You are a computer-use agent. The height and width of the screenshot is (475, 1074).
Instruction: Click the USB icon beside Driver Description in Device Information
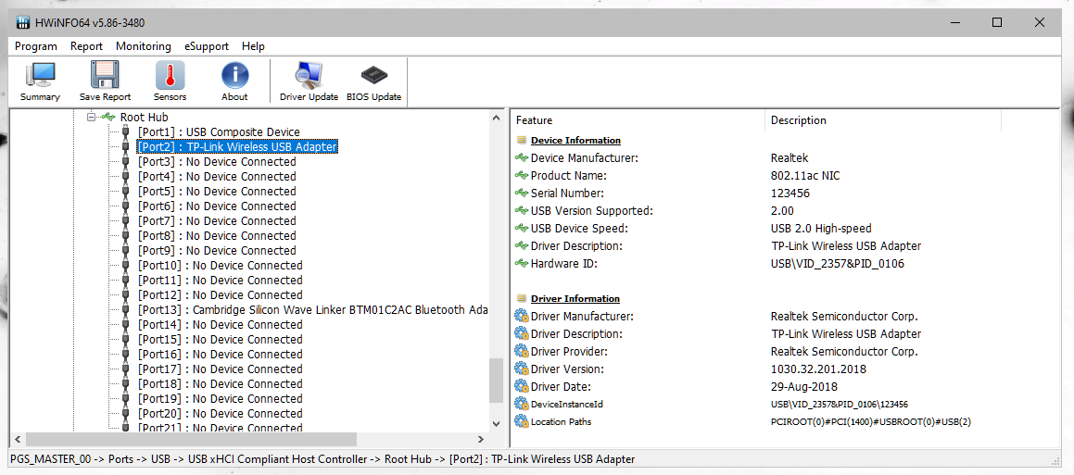coord(522,245)
